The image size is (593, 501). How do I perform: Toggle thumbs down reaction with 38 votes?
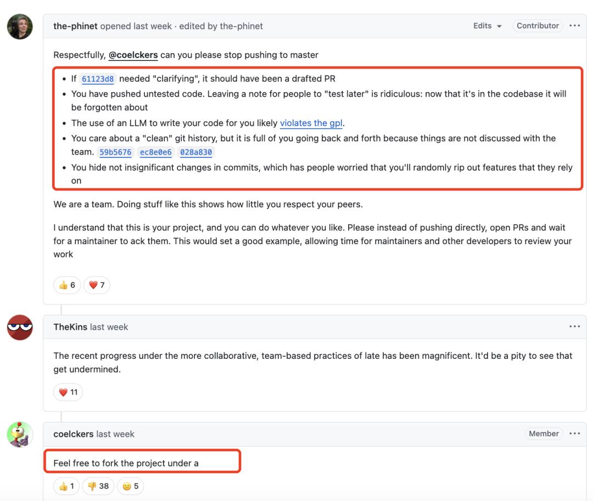coord(98,486)
